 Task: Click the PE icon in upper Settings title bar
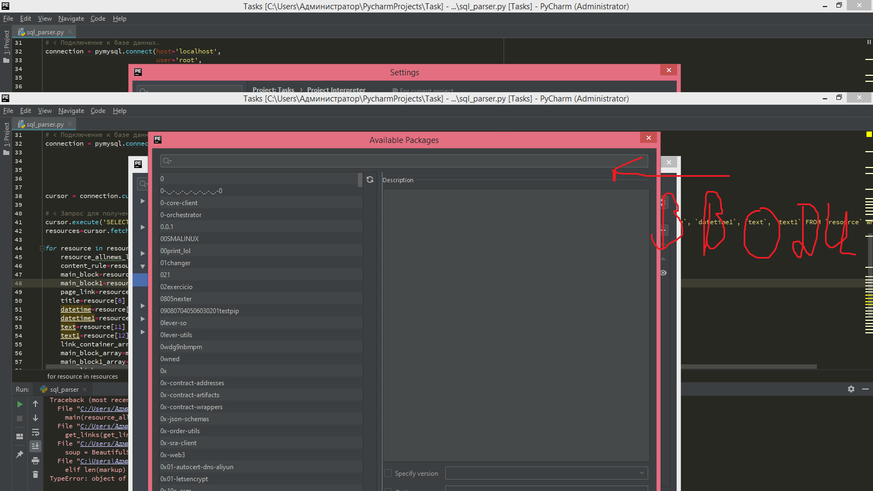(x=138, y=72)
